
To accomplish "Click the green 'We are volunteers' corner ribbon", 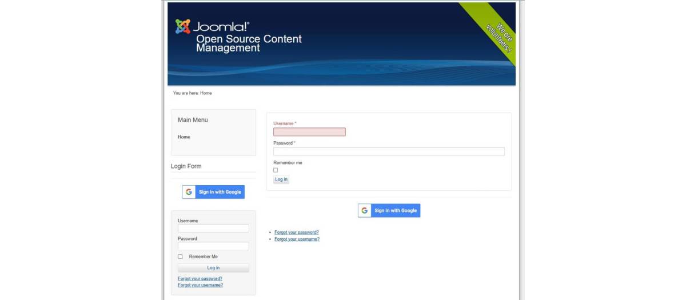I will [x=497, y=35].
